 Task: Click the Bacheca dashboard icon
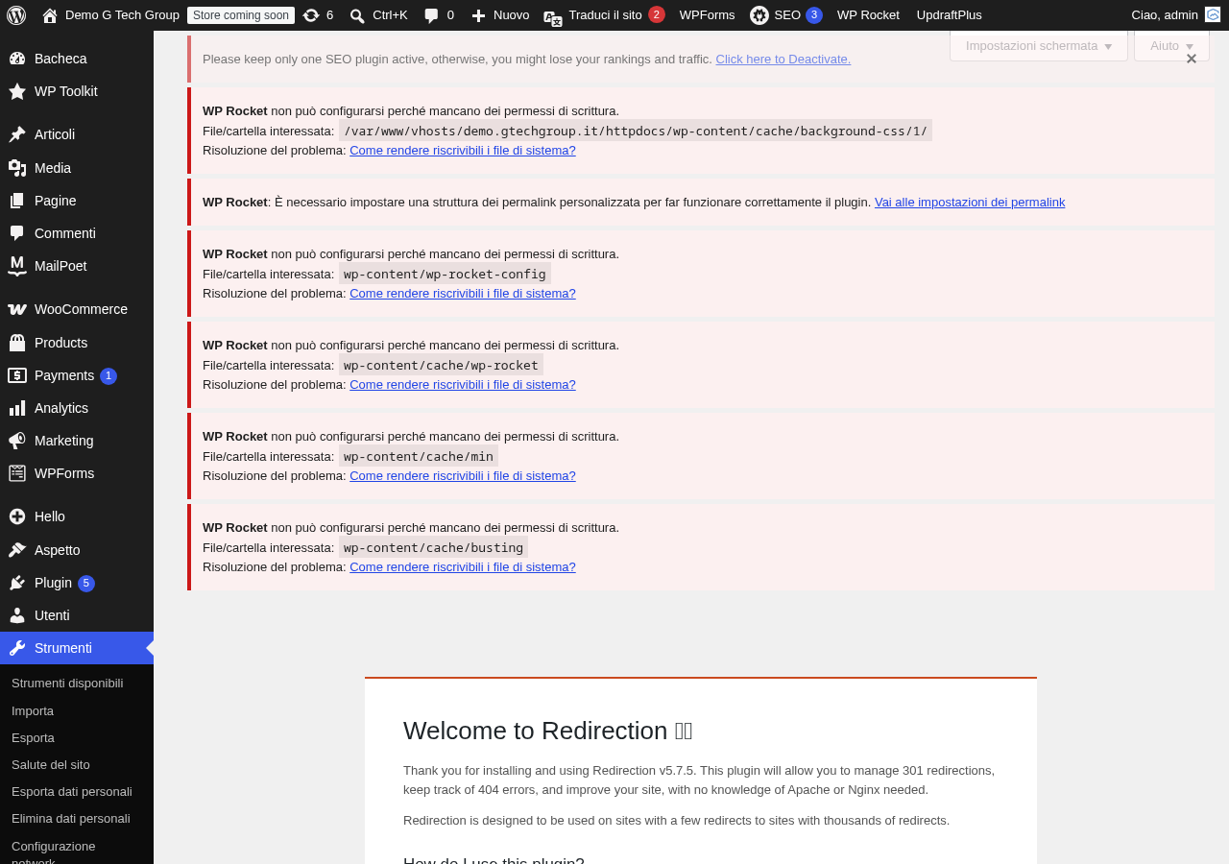click(17, 59)
